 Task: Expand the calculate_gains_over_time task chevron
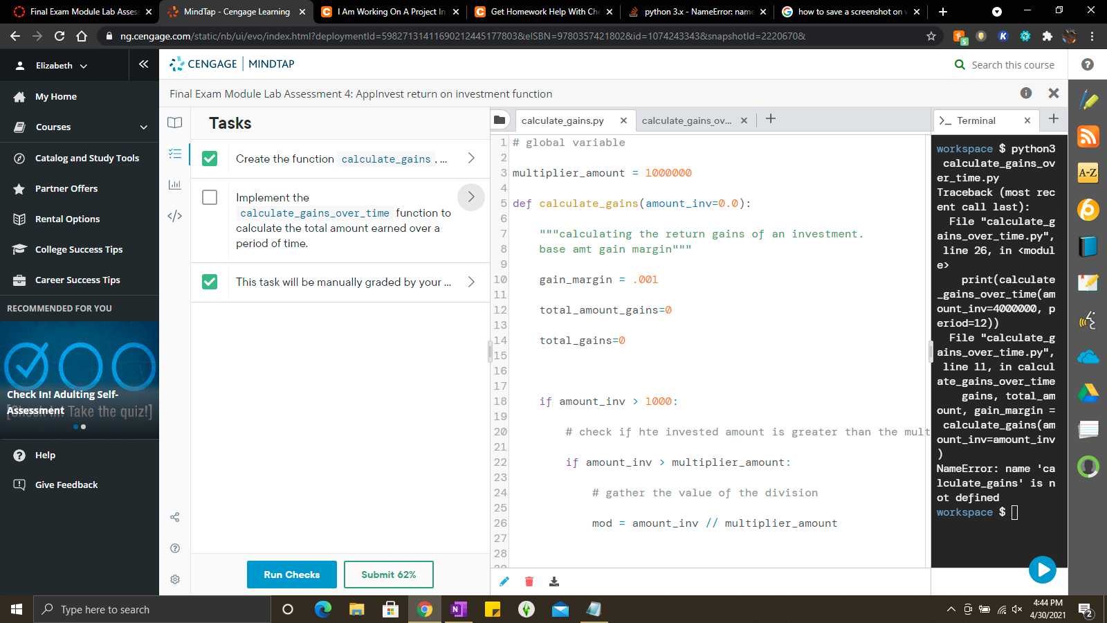point(471,197)
